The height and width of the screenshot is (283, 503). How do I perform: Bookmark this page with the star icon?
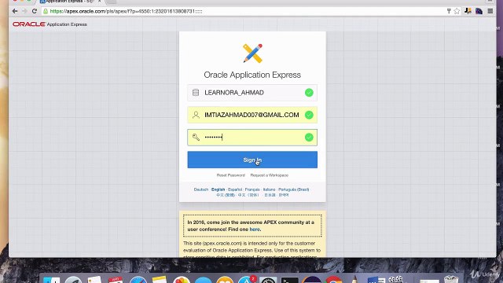tap(457, 11)
